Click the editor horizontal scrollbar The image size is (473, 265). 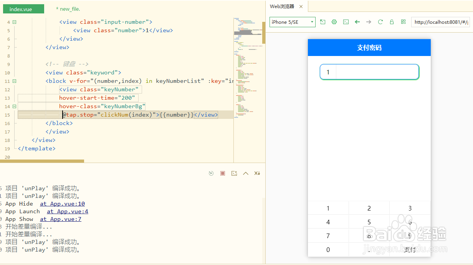pyautogui.click(x=42, y=161)
